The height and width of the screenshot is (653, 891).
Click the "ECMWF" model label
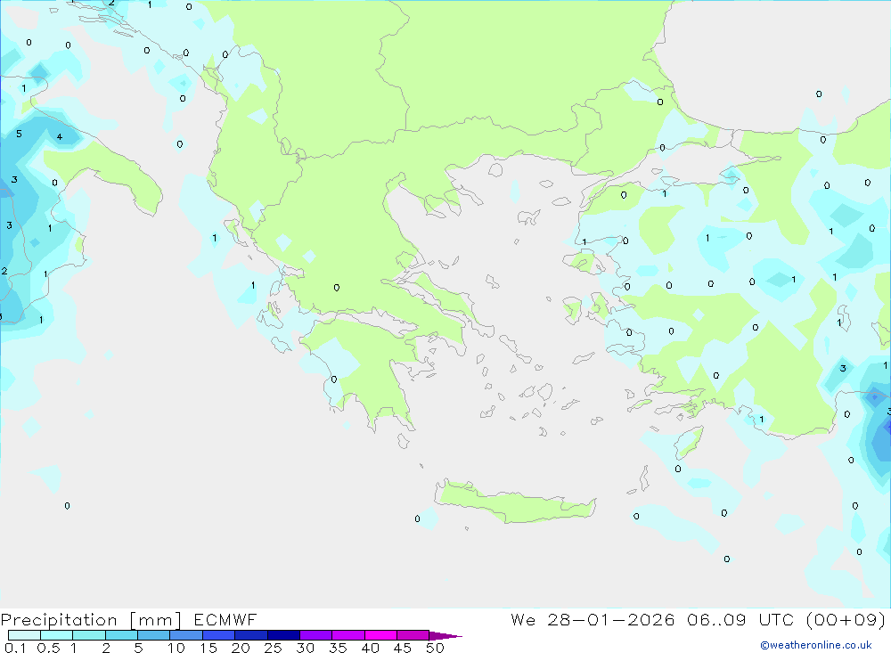[225, 619]
